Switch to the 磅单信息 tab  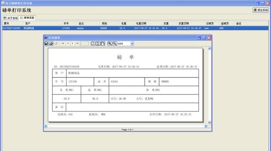27,18
